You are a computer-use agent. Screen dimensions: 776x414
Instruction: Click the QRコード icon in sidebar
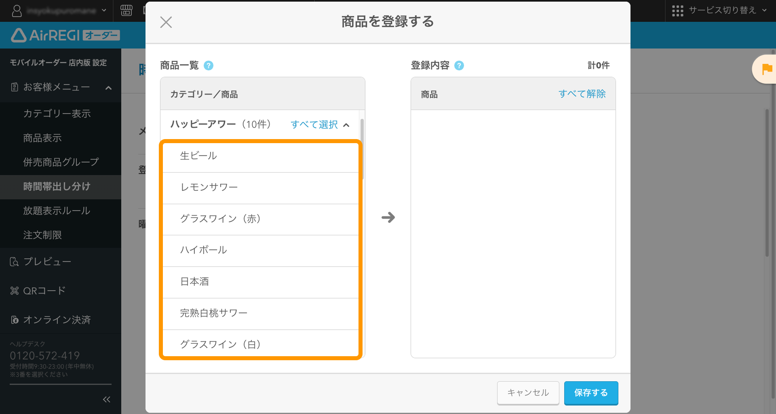click(x=15, y=291)
